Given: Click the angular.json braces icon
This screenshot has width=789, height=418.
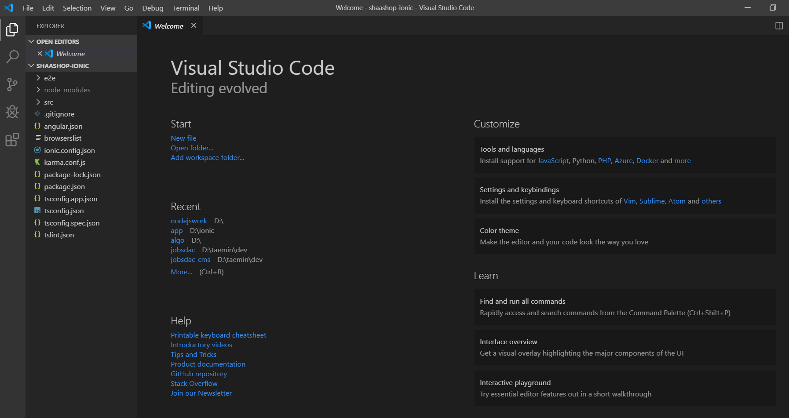Looking at the screenshot, I should click(x=37, y=126).
